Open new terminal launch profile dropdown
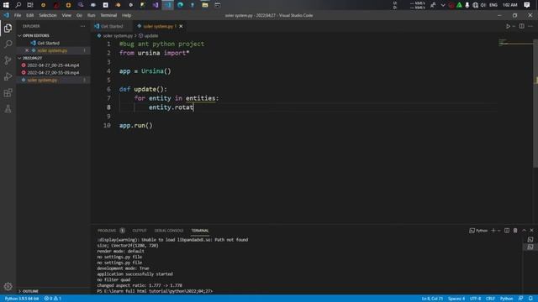 [499, 231]
